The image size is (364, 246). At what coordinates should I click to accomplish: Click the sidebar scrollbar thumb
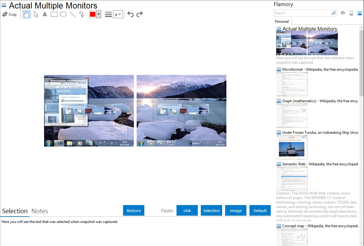(362, 63)
